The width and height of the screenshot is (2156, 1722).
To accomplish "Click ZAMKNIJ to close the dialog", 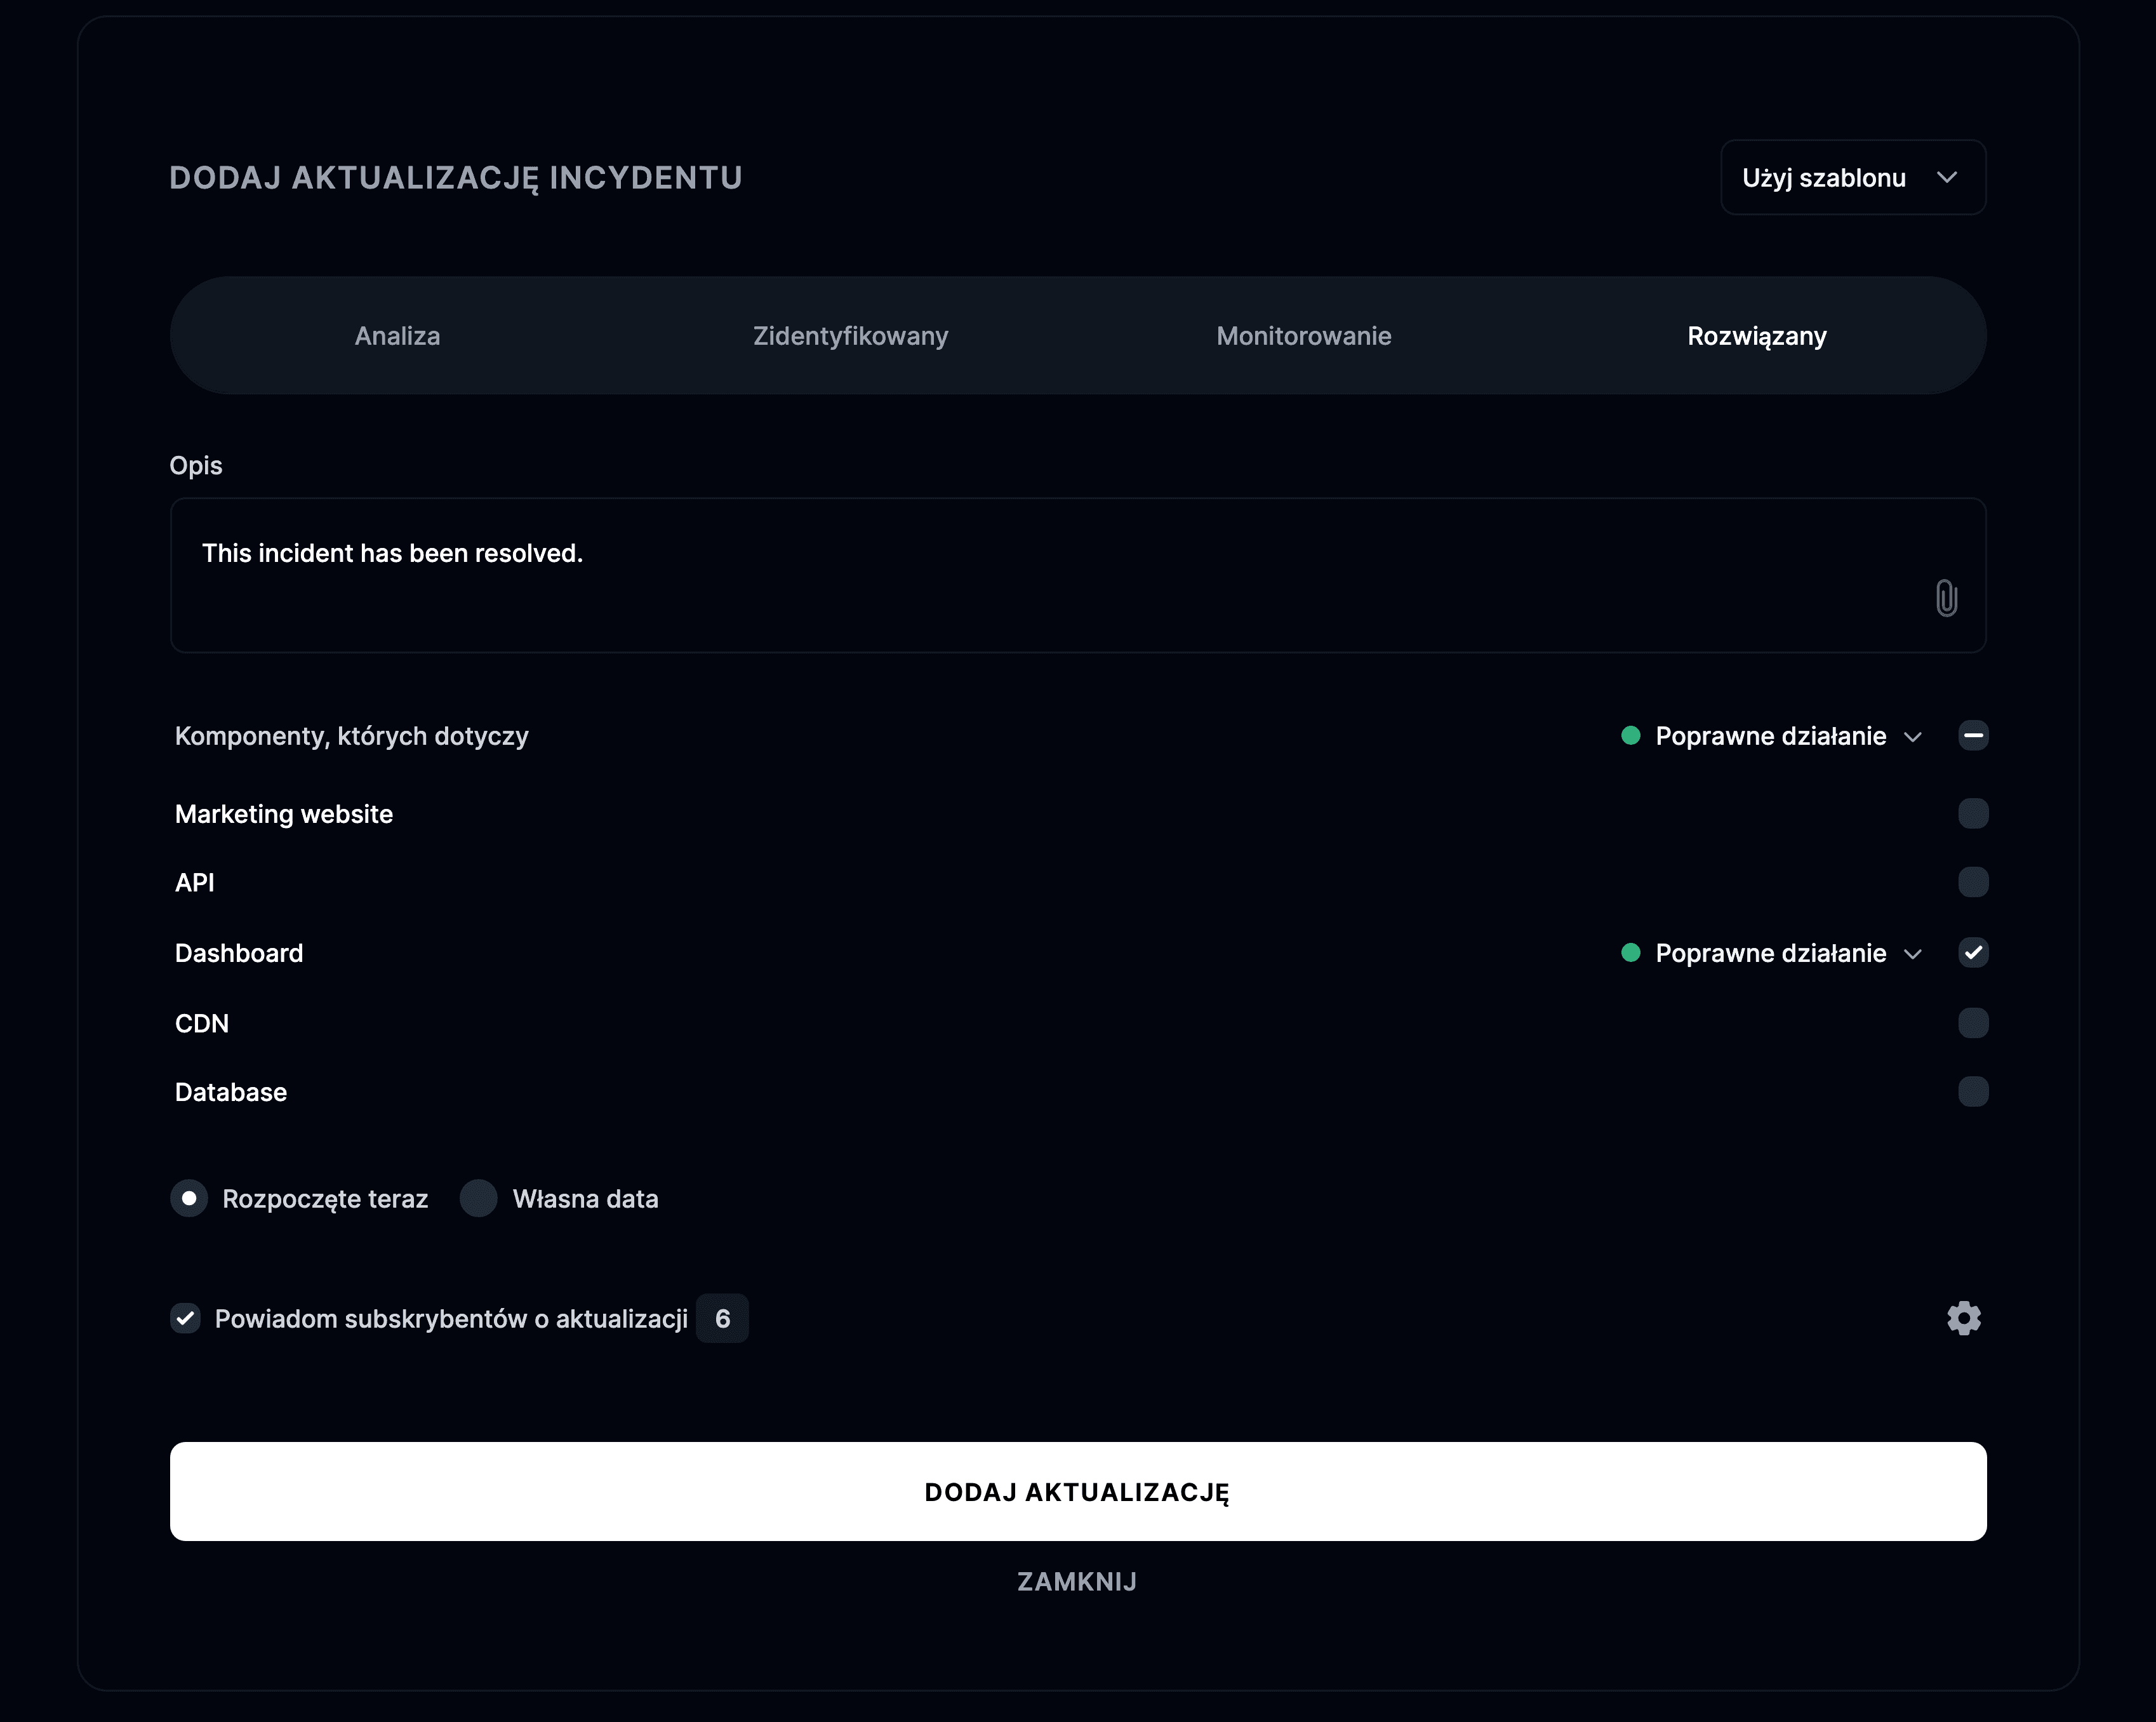I will [x=1077, y=1581].
